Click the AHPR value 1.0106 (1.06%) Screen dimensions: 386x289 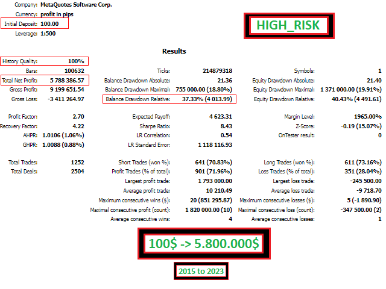click(63, 135)
